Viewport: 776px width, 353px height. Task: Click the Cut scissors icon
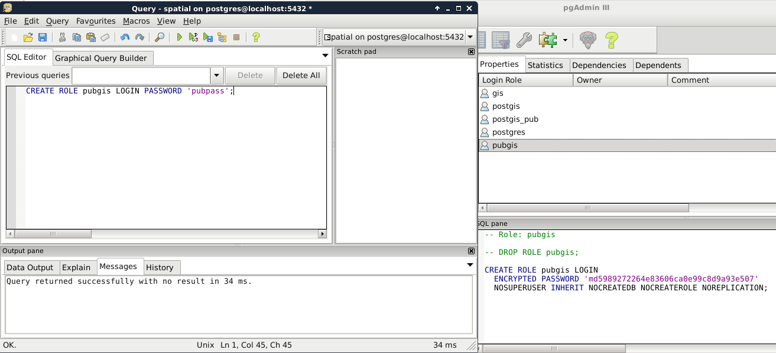pos(62,37)
